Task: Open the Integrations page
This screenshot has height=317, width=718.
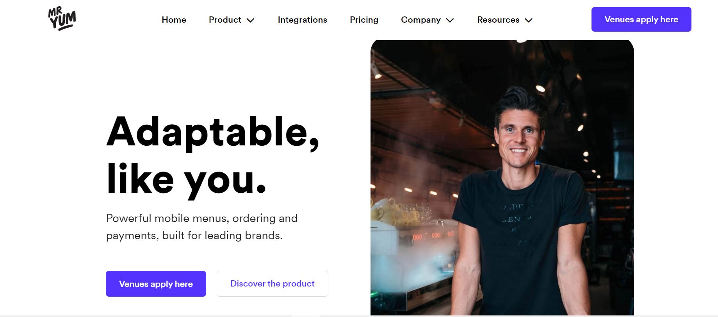Action: point(302,20)
